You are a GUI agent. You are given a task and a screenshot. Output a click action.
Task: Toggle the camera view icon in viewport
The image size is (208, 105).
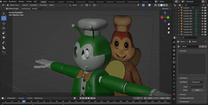click(169, 32)
